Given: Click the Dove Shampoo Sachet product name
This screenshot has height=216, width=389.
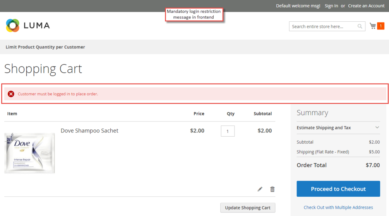Looking at the screenshot, I should tap(89, 131).
